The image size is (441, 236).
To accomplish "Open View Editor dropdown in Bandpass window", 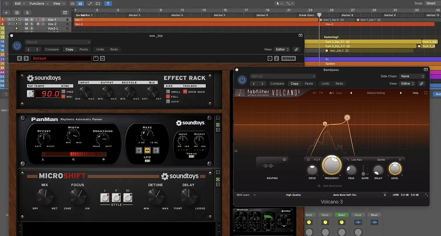I will [x=408, y=84].
